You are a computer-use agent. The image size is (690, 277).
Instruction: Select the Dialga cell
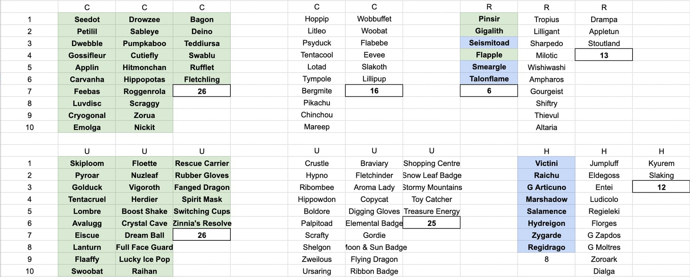click(x=604, y=271)
